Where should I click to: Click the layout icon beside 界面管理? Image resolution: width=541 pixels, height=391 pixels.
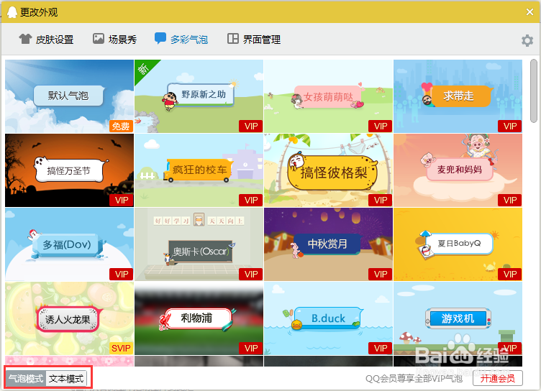(233, 39)
